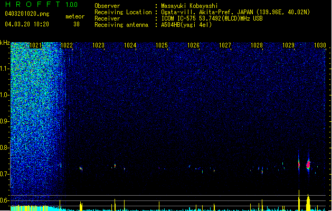This screenshot has width=332, height=211.
Task: Click the 1028 time marker
Action: (x=257, y=45)
